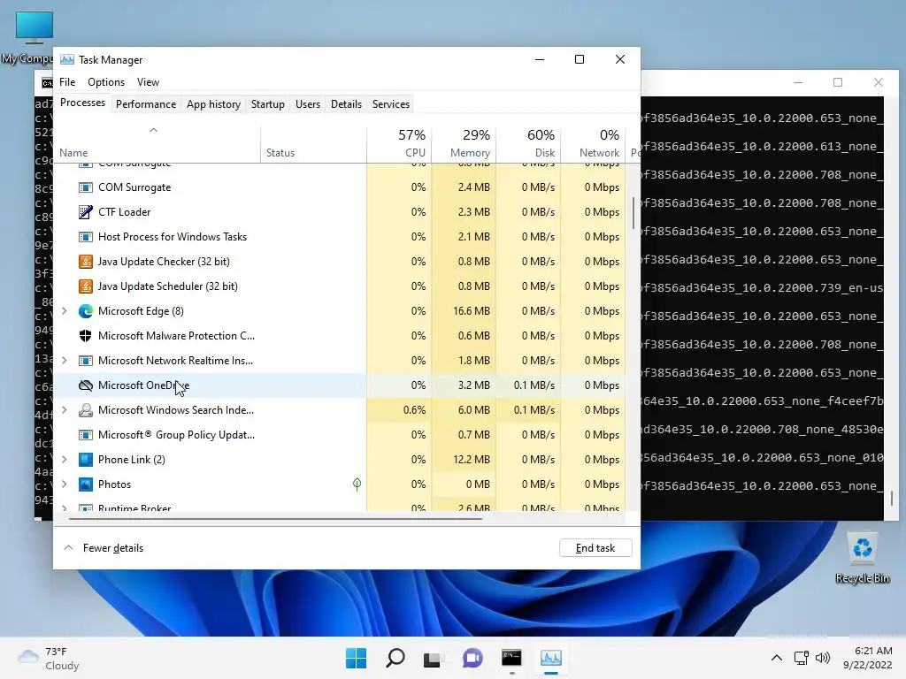Open the View menu
This screenshot has width=906, height=679.
[x=148, y=82]
